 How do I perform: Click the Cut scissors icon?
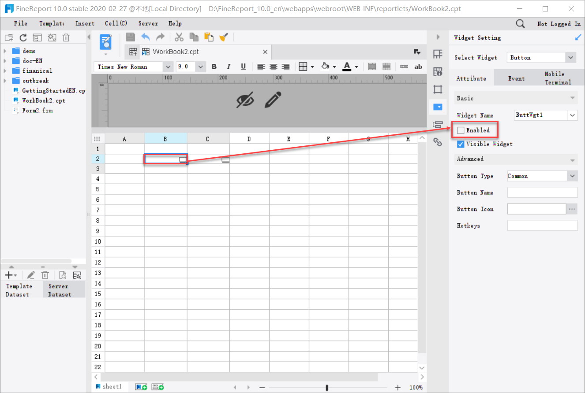click(x=179, y=37)
